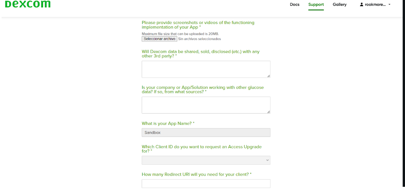Click the 'Sin archivos seleccionados' file status text

tap(199, 39)
